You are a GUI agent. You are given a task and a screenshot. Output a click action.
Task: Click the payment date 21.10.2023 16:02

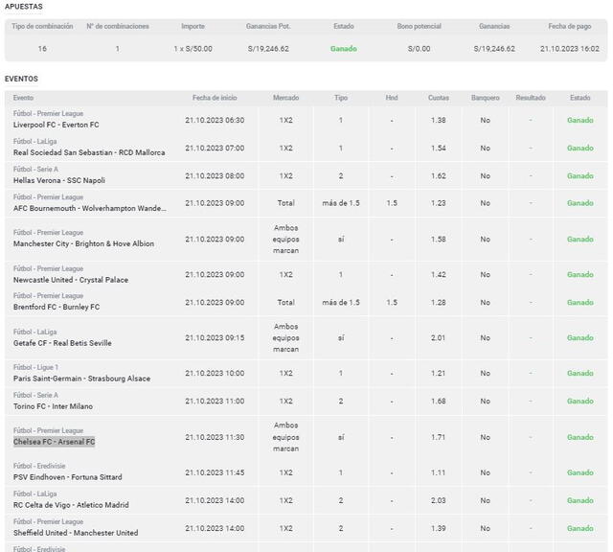568,48
